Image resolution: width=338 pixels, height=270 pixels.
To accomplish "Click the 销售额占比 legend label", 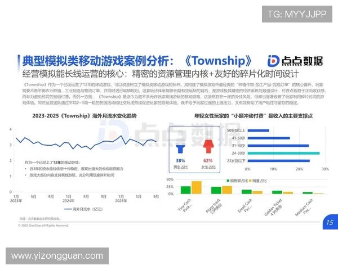I will [239, 181].
